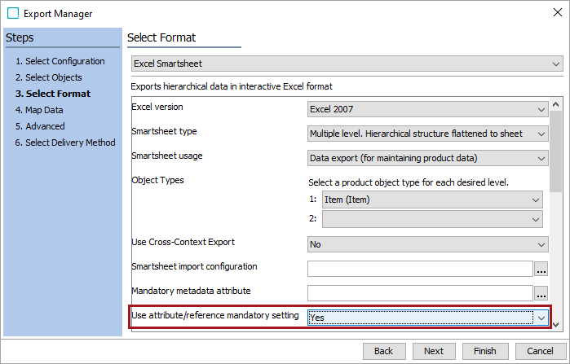Click scroll down arrow in options panel
This screenshot has height=364, width=570.
[x=555, y=324]
